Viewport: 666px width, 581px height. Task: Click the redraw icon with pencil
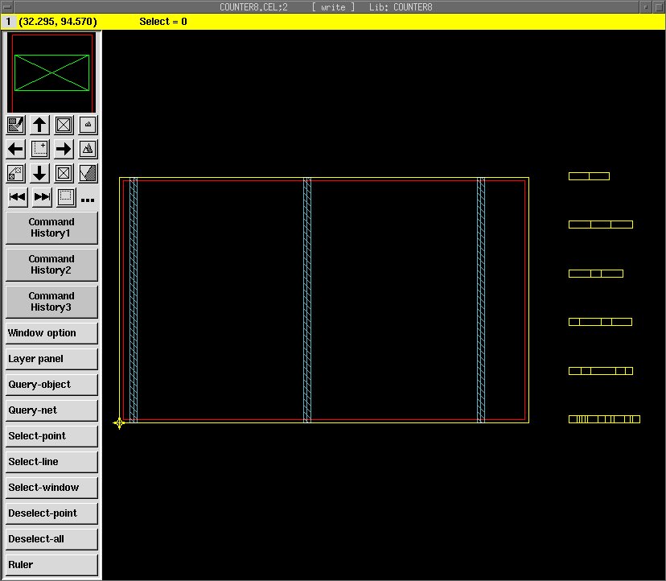[x=15, y=125]
